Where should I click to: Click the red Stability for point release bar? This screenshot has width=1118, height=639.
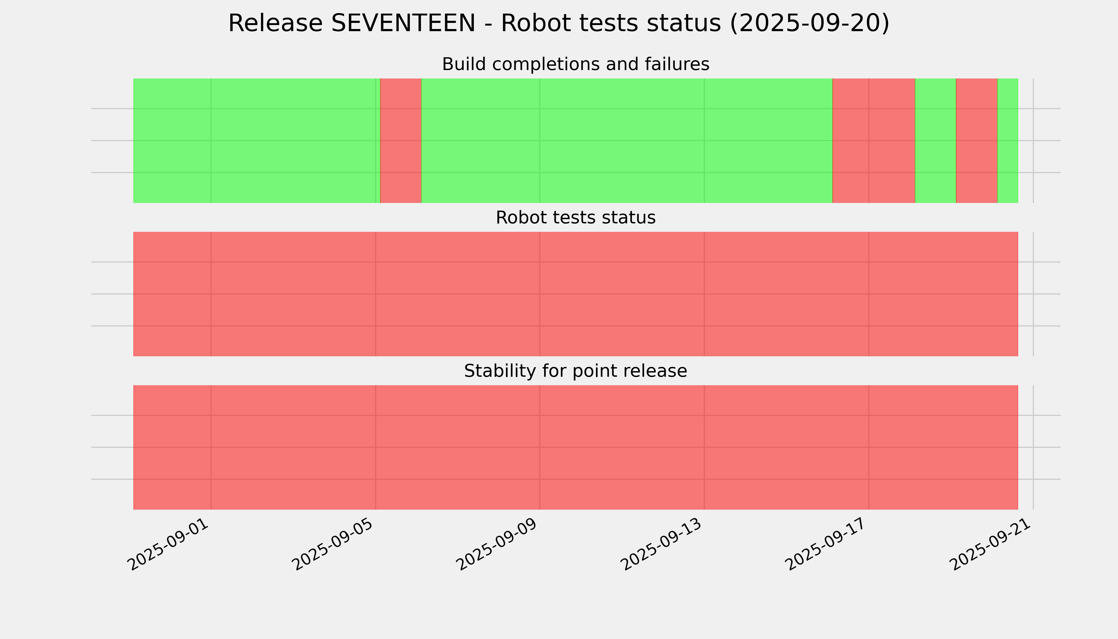pyautogui.click(x=575, y=447)
